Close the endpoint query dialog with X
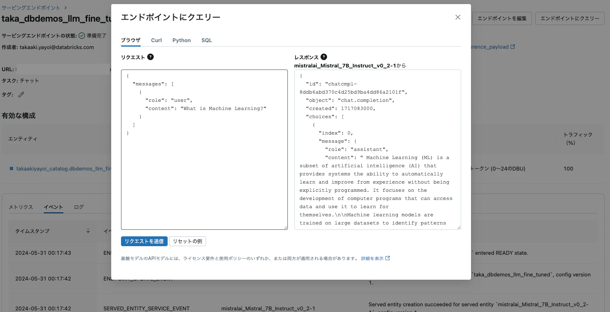The height and width of the screenshot is (312, 610). (458, 17)
